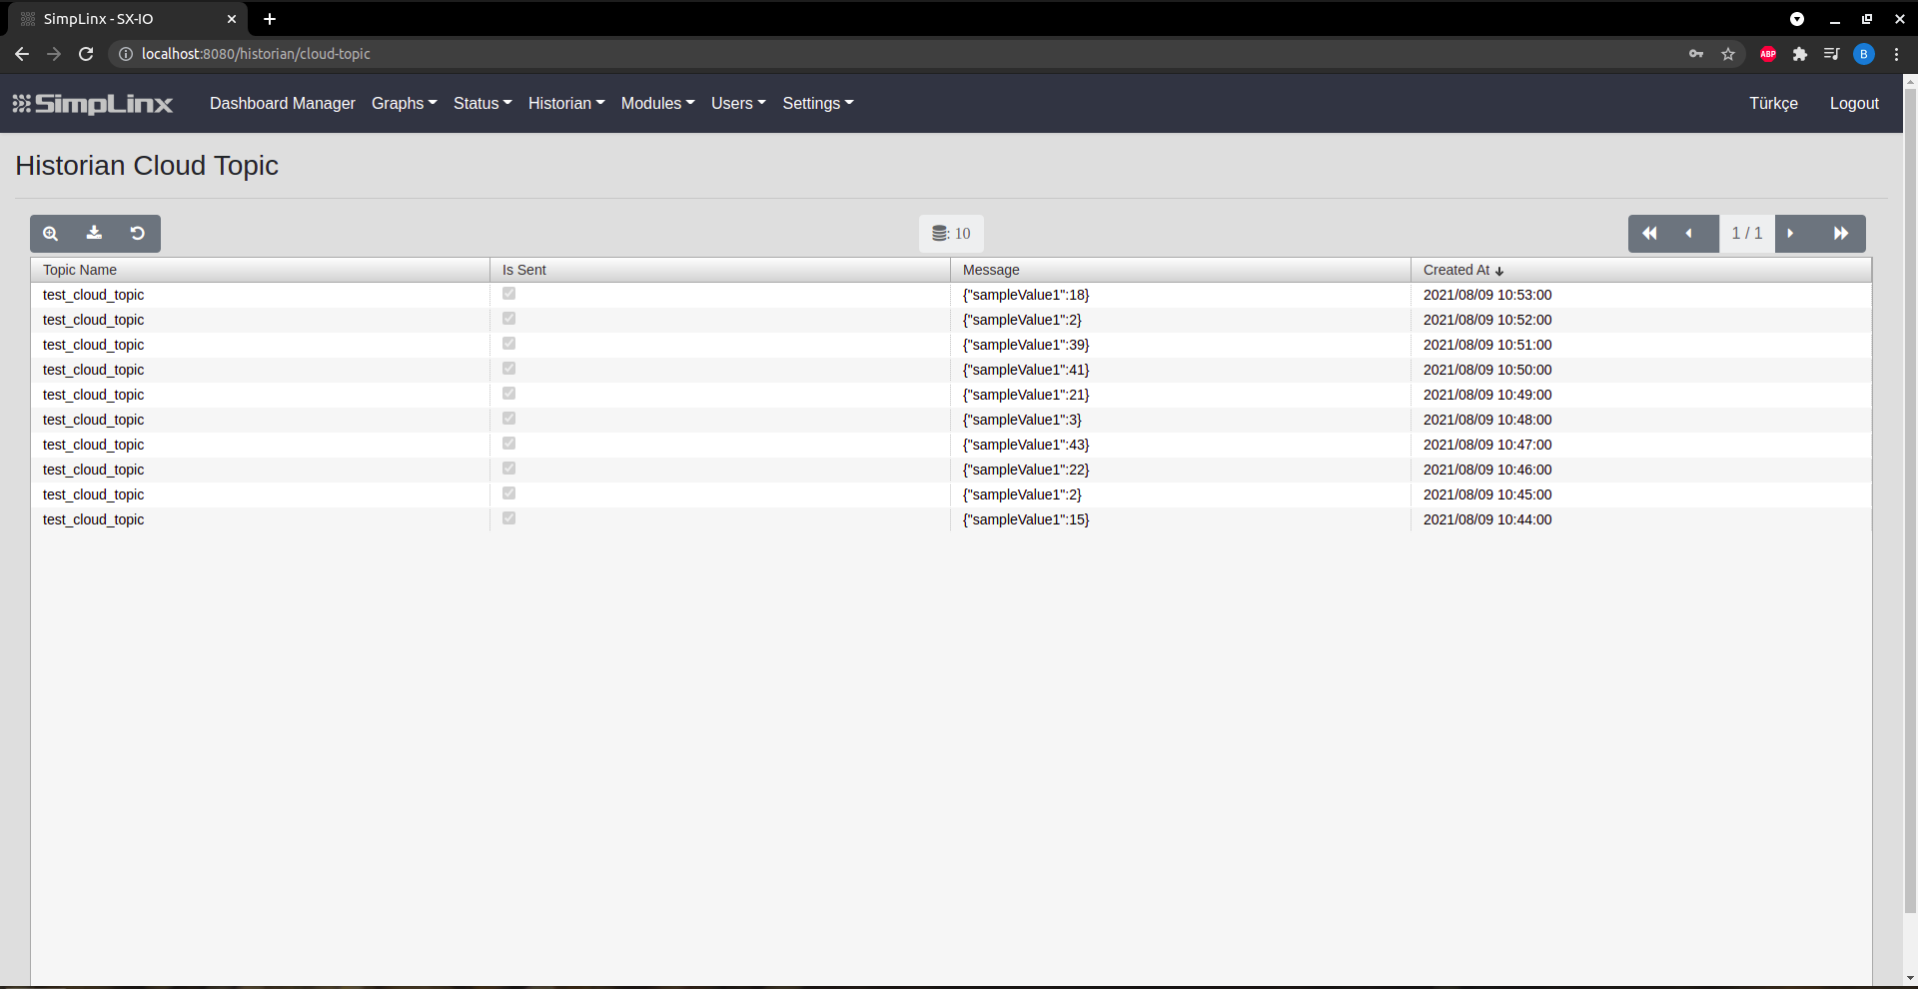Open the saved passwords key icon
Screen dimensions: 1918x989
tap(1696, 54)
